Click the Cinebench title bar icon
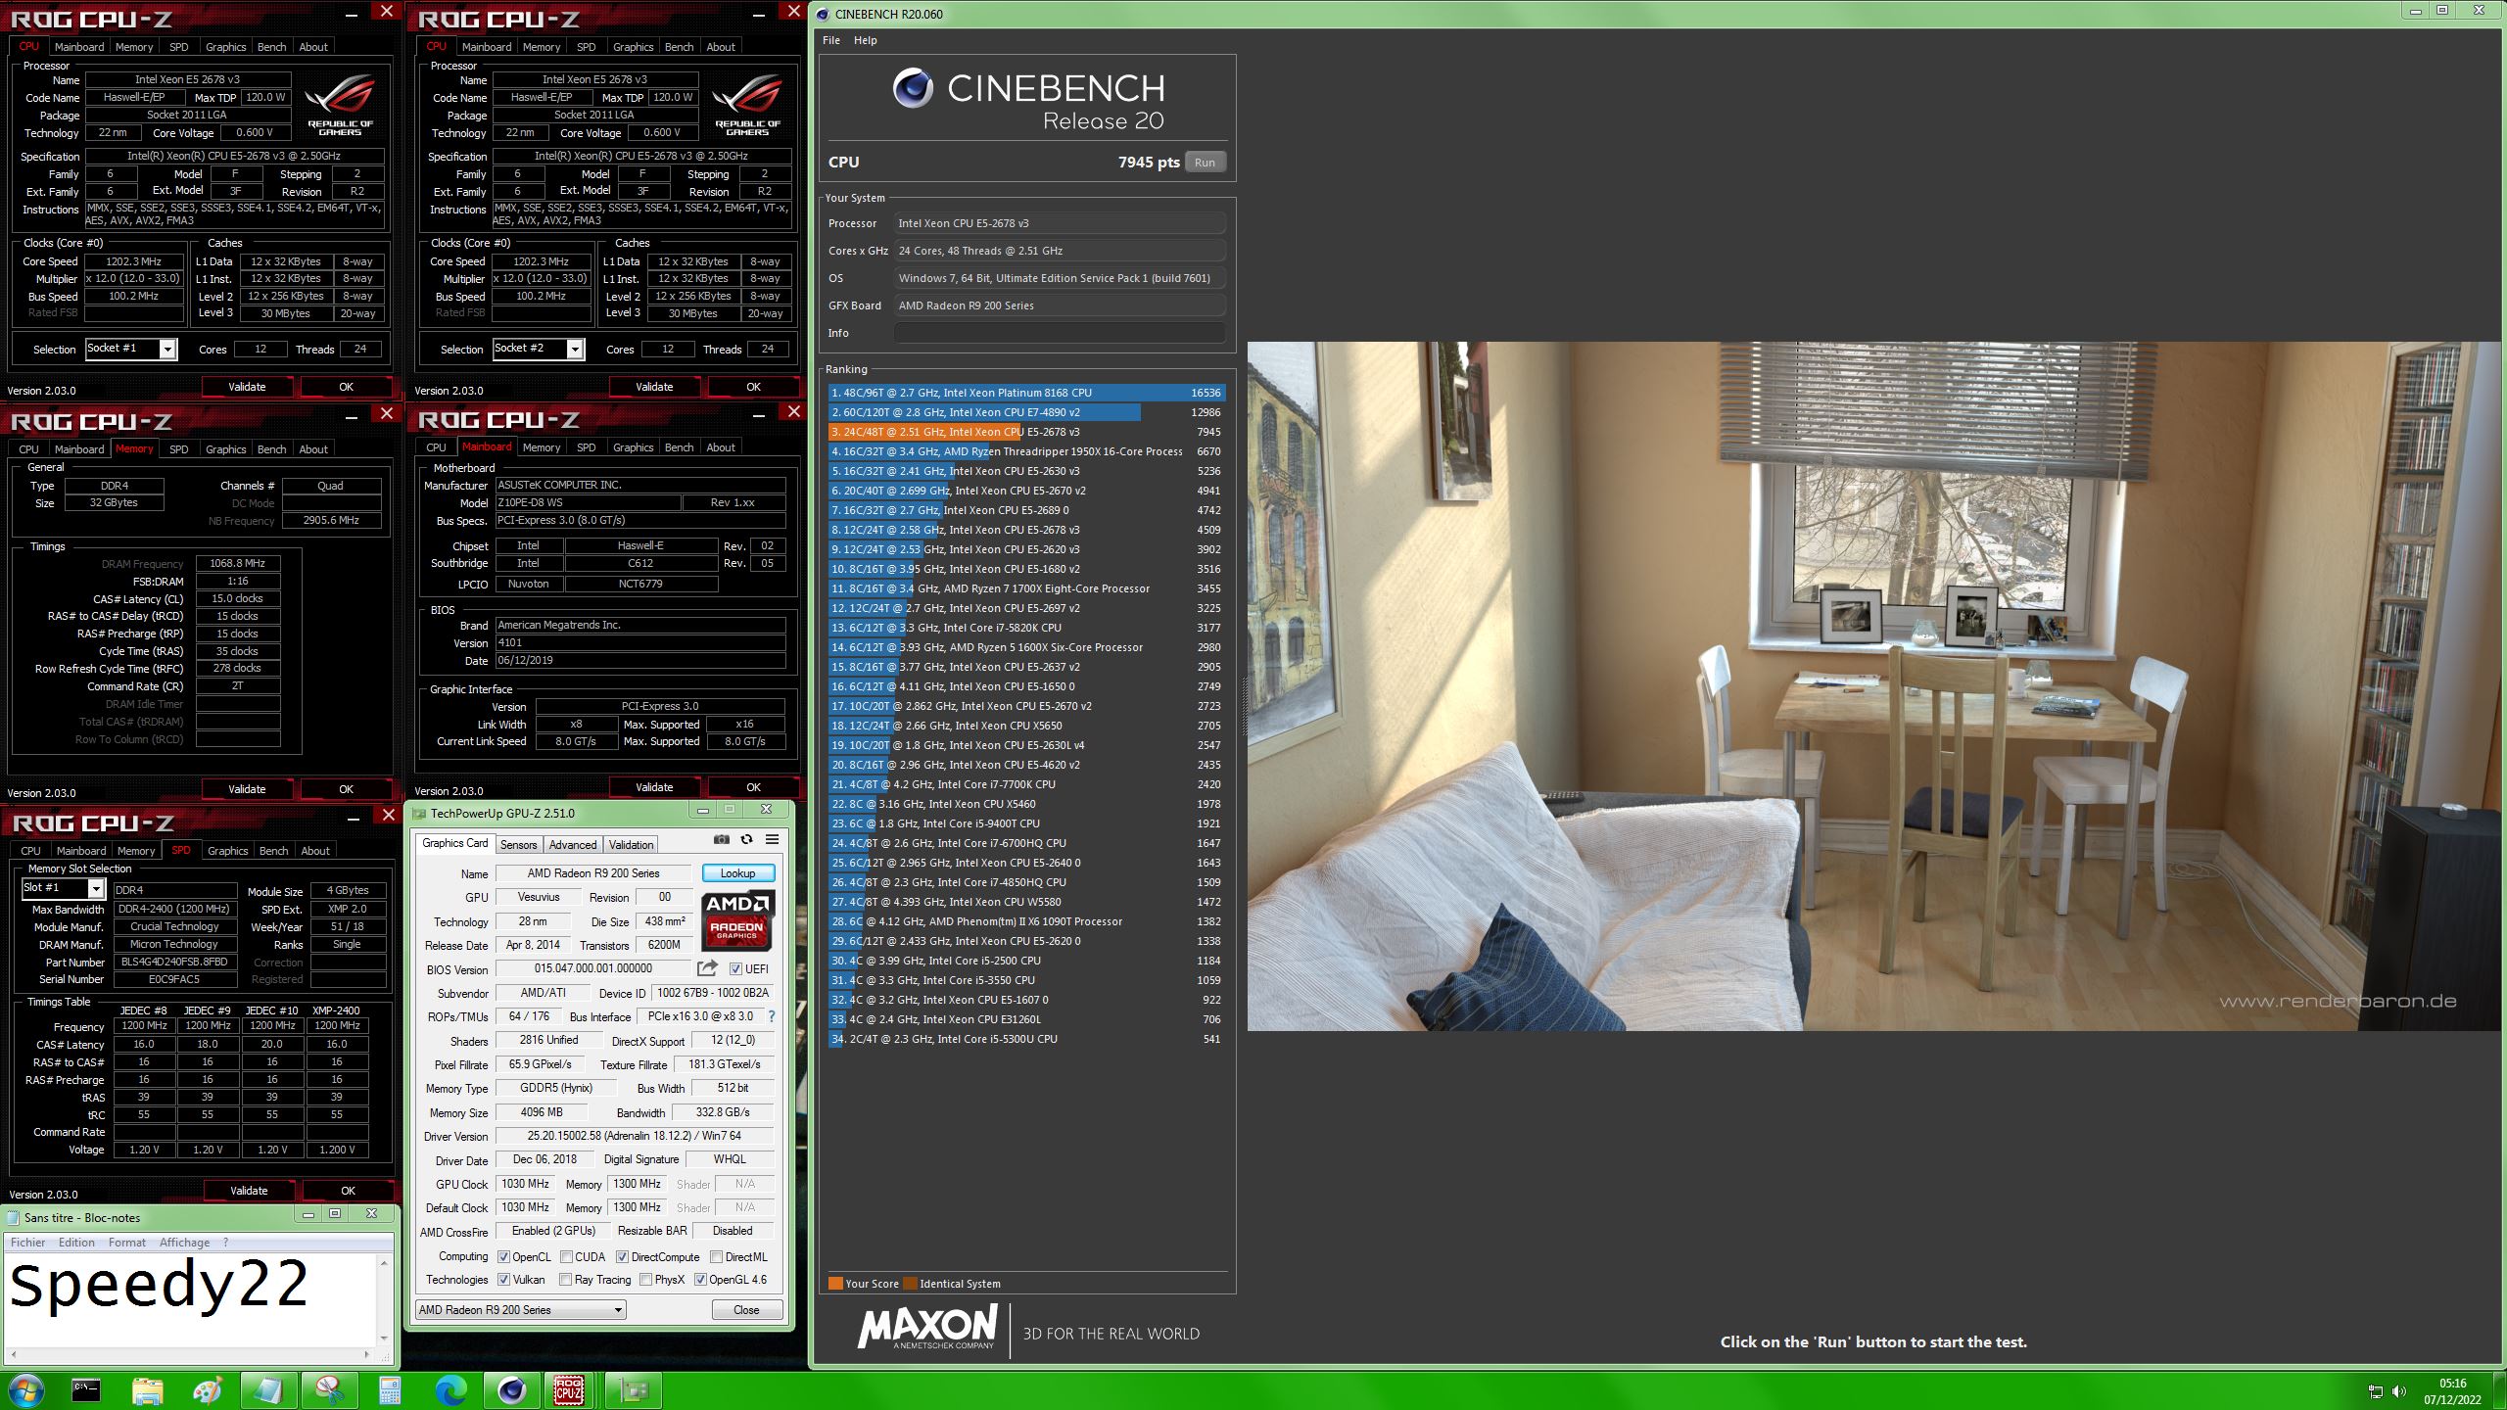 tap(823, 14)
